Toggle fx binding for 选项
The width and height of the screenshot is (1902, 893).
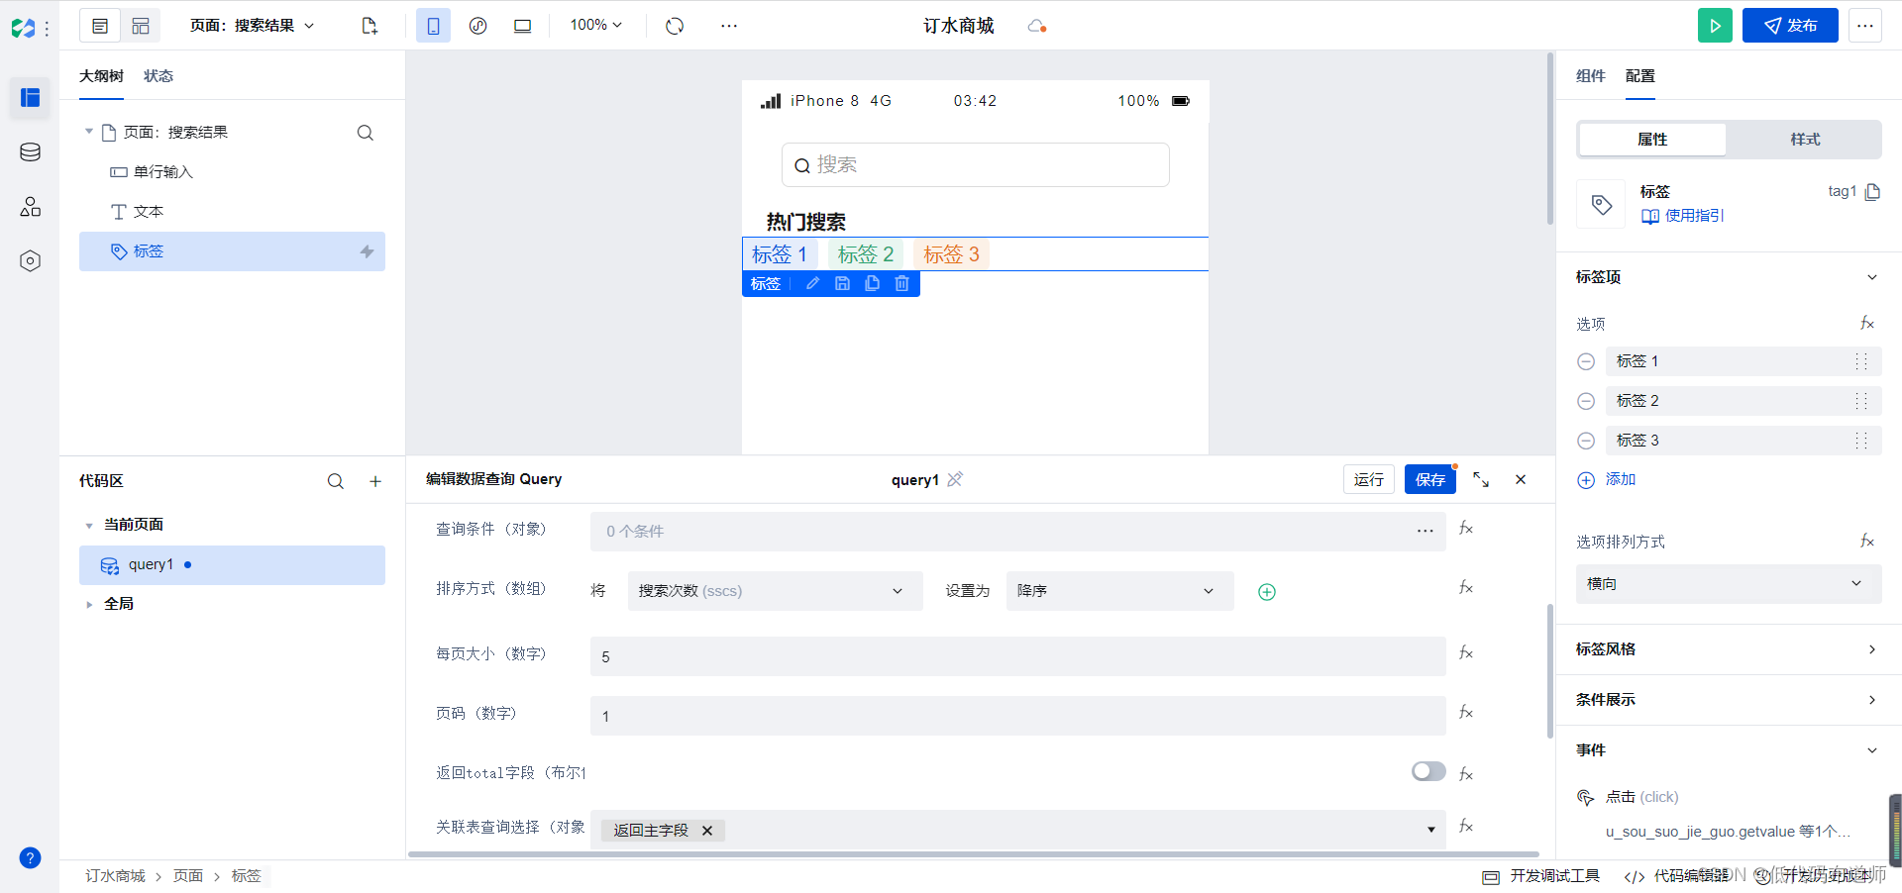1867,323
